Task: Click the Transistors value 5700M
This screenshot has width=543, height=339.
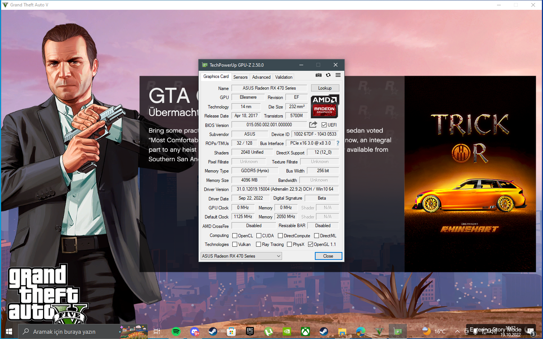Action: 296,116
